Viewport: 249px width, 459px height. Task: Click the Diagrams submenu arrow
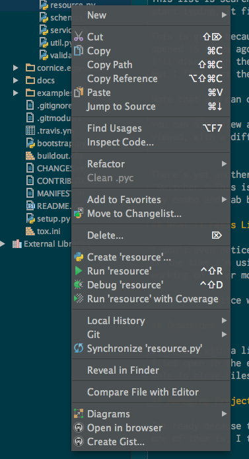pyautogui.click(x=224, y=414)
